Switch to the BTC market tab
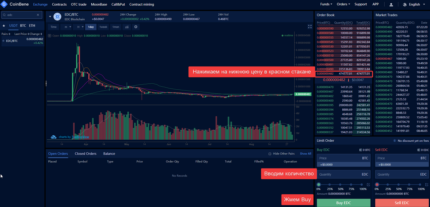Viewport: 430px width, 207px height. (23, 25)
